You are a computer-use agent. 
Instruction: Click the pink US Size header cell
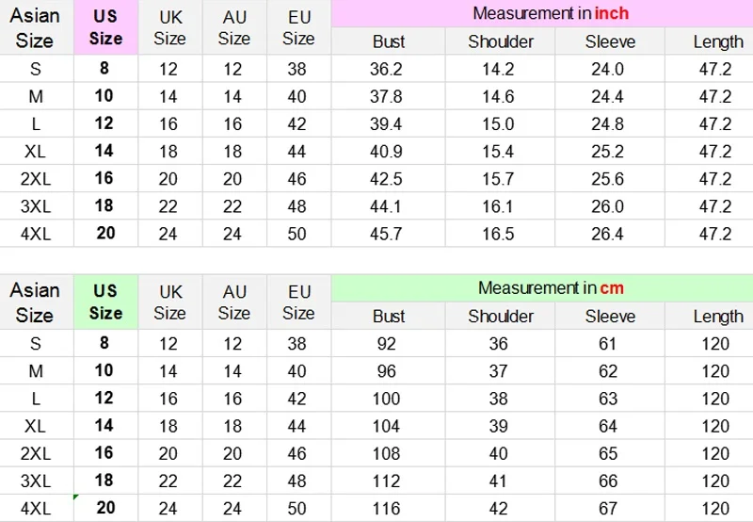[x=105, y=27]
